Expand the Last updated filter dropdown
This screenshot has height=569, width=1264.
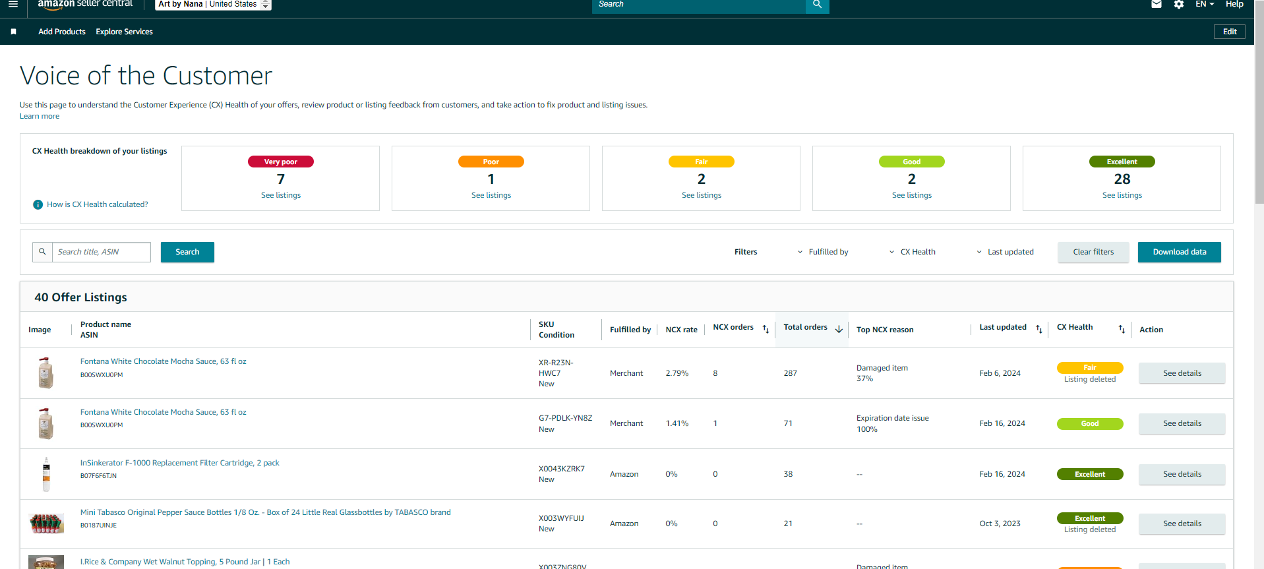[x=1005, y=252]
